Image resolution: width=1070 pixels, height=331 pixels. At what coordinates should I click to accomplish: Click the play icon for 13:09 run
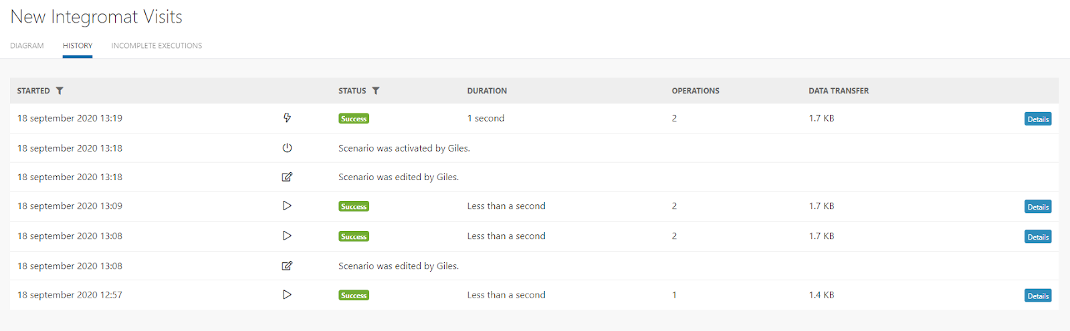pos(287,206)
